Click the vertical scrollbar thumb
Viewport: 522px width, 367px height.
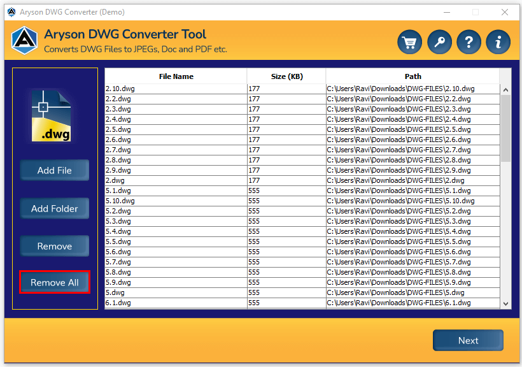point(505,128)
